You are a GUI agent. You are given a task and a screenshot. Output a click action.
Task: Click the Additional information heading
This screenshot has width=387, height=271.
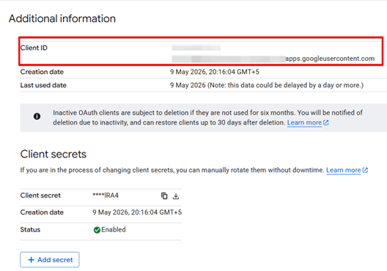(x=62, y=19)
